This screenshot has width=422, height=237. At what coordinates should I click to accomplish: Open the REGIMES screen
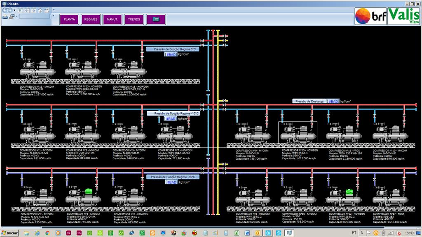pos(91,19)
